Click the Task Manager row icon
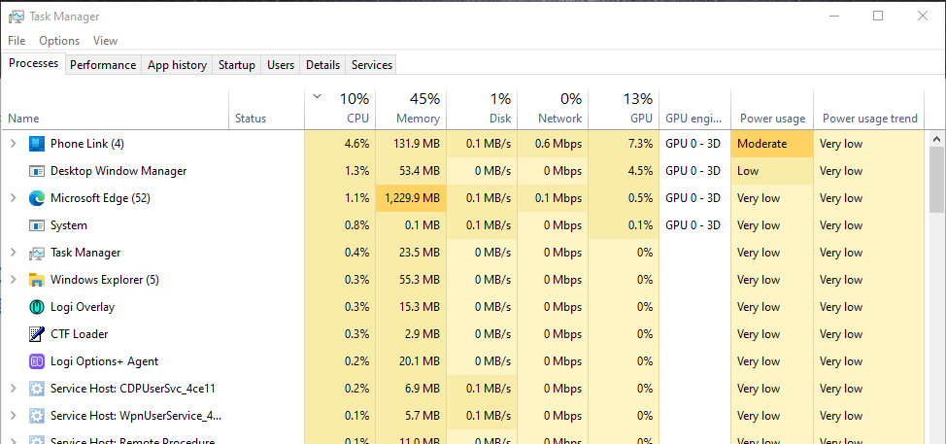The width and height of the screenshot is (946, 444). click(37, 253)
